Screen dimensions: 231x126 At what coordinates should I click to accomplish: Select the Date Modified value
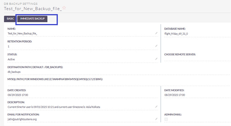[175, 95]
